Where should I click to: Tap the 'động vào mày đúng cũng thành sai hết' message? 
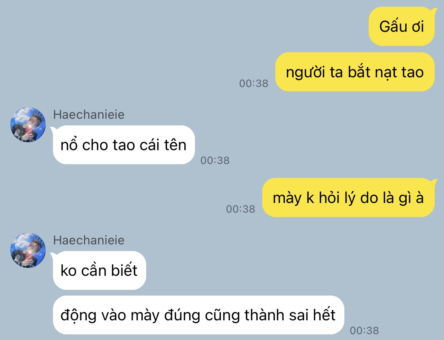click(198, 315)
